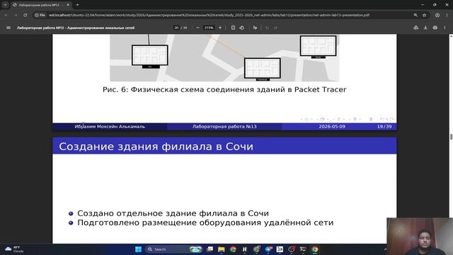Screen dimensions: 453x255
Task: Click the PDF document title in toolbar
Action: pos(76,28)
